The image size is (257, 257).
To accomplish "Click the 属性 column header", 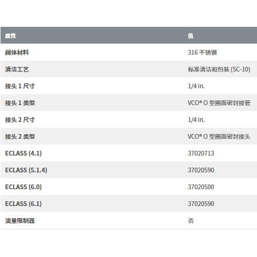I will pyautogui.click(x=11, y=36).
